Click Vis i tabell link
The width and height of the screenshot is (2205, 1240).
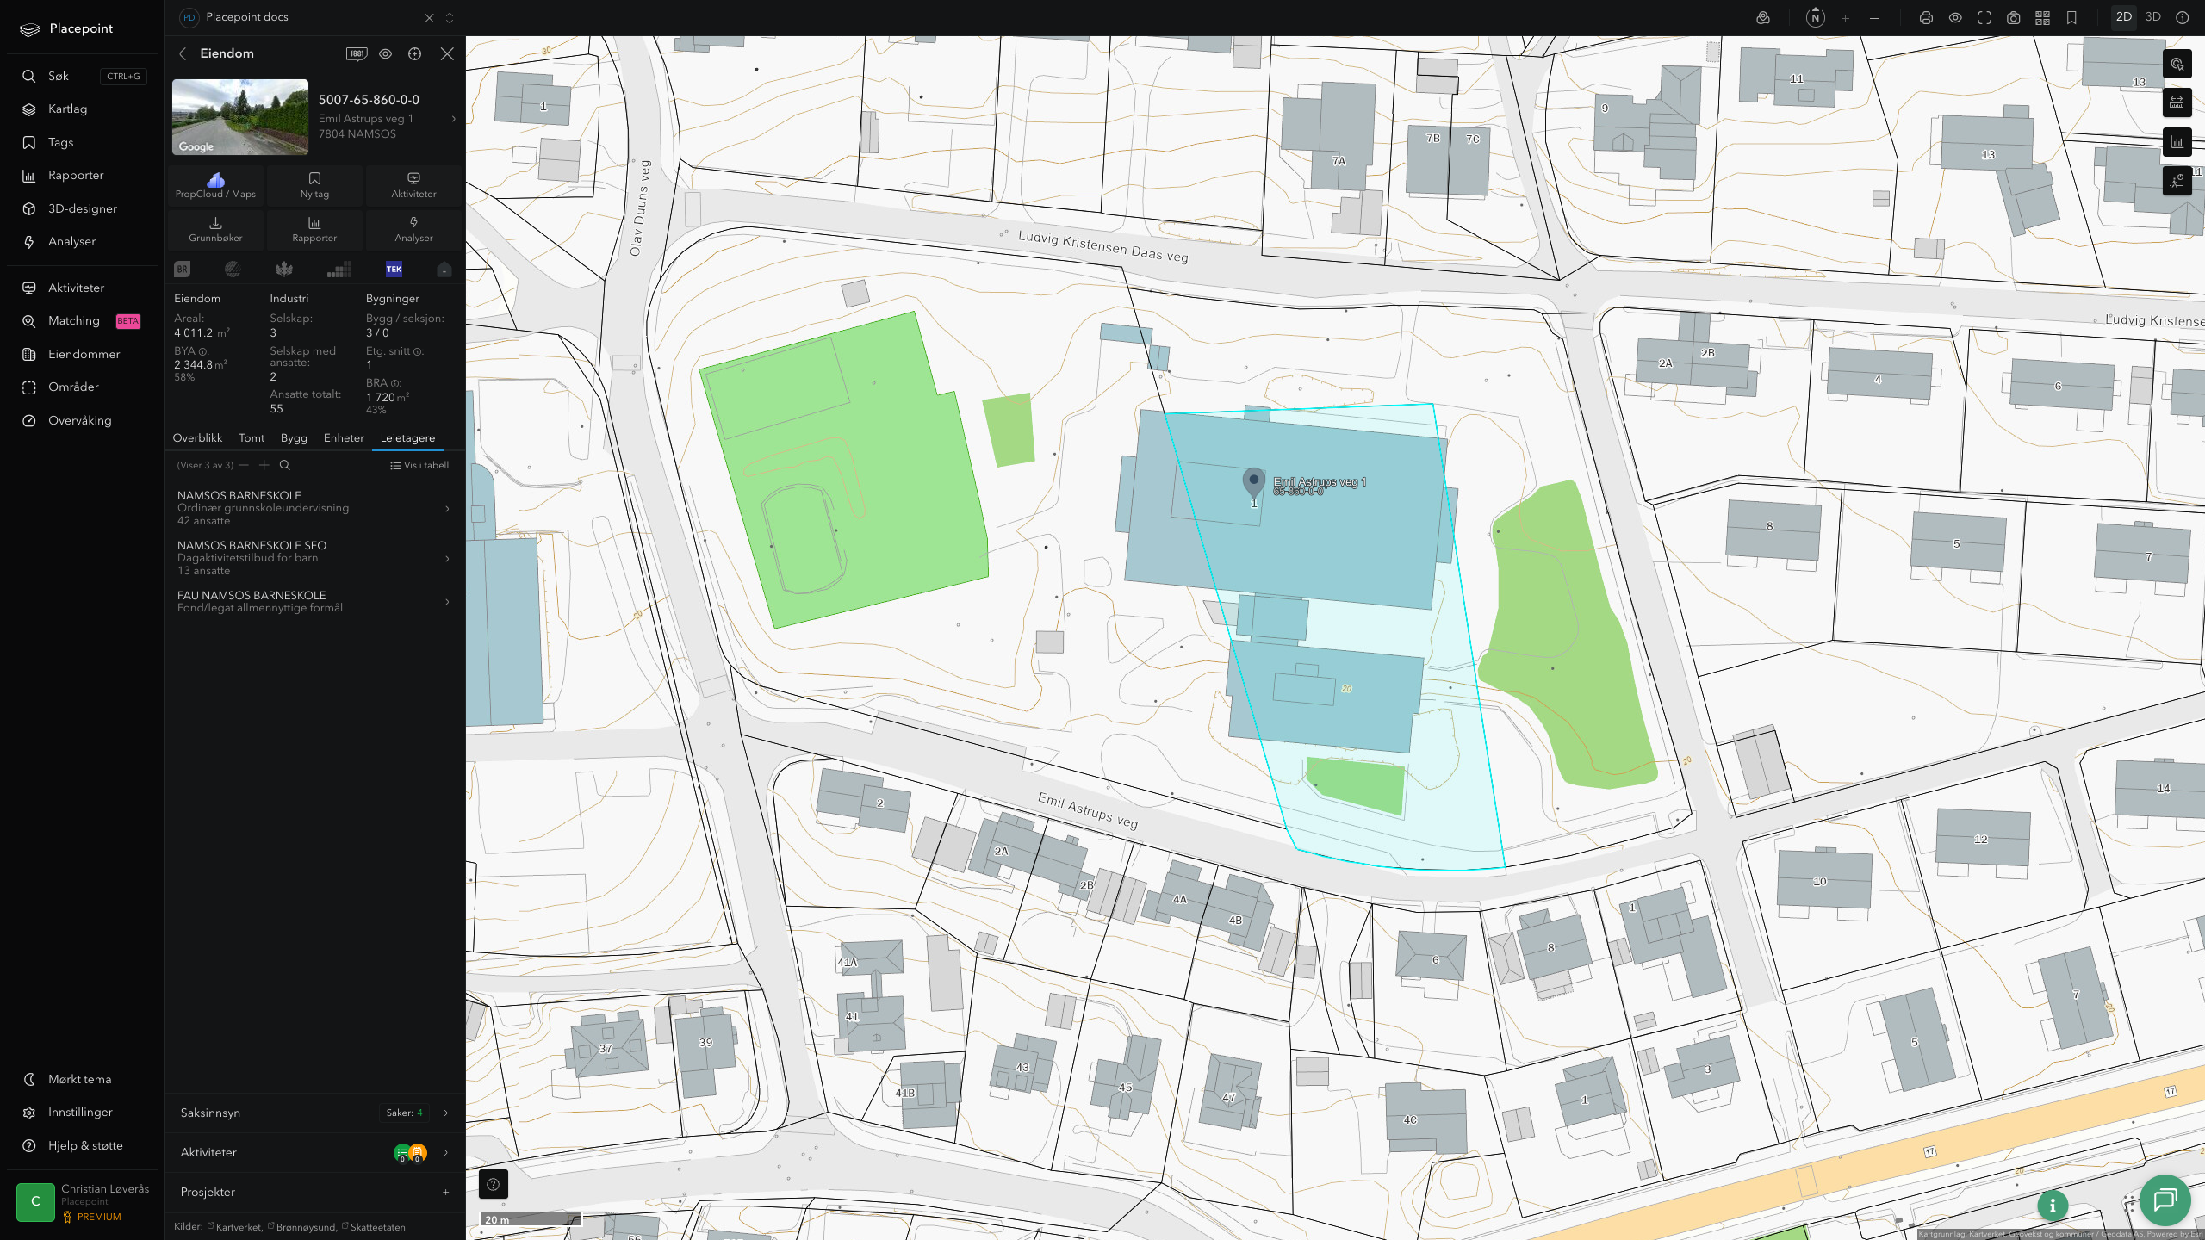419,465
